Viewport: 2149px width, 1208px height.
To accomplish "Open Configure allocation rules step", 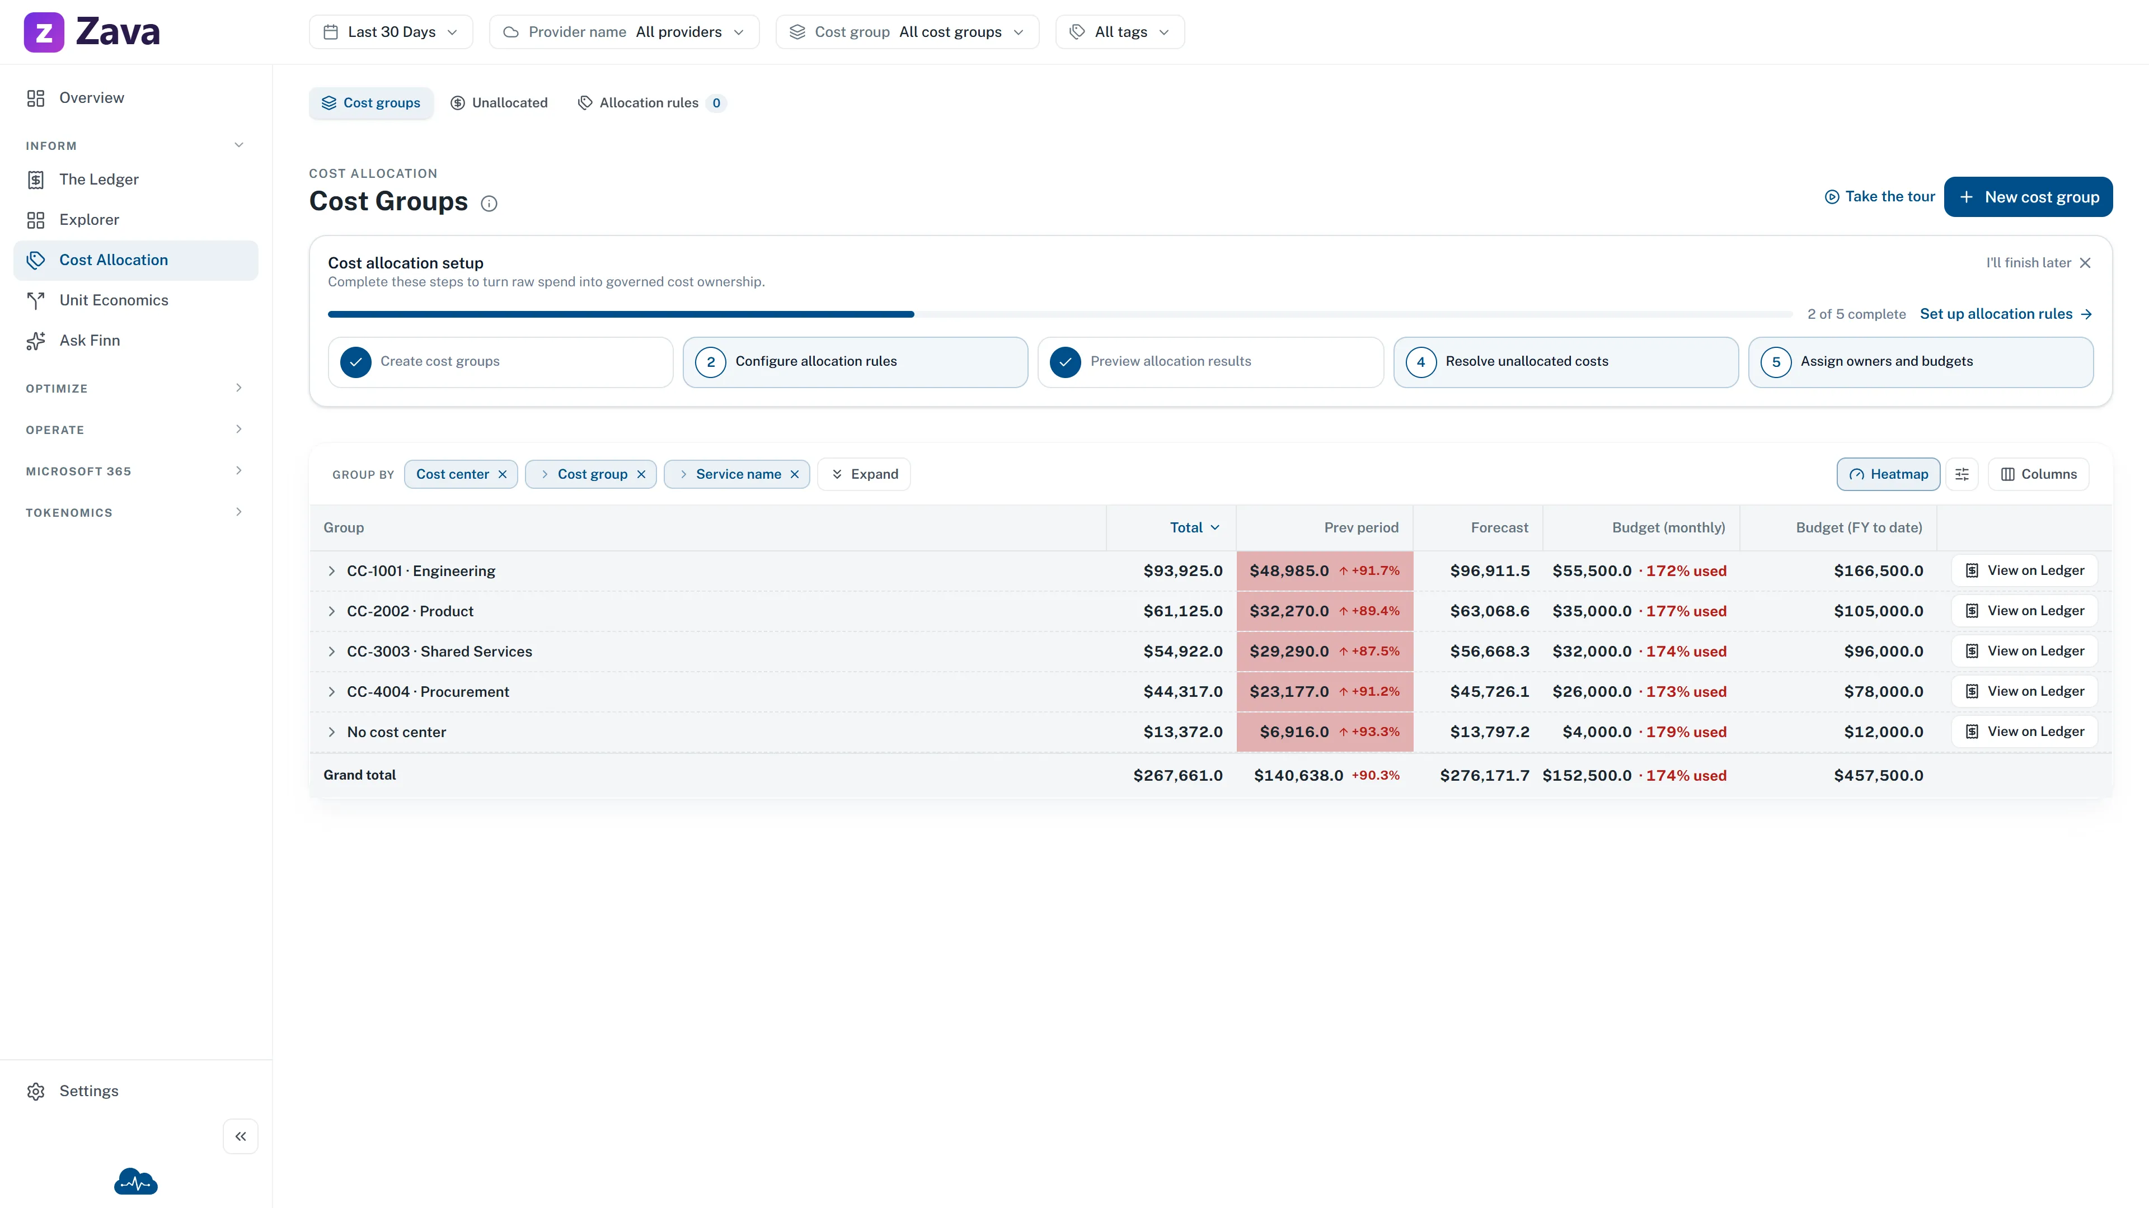I will click(x=855, y=362).
